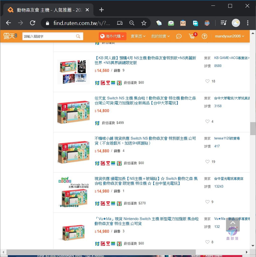Viewport: 256px width, 257px height.
Task: Click thumbnail of Vu★Ma Switch listing
Action: point(73,233)
